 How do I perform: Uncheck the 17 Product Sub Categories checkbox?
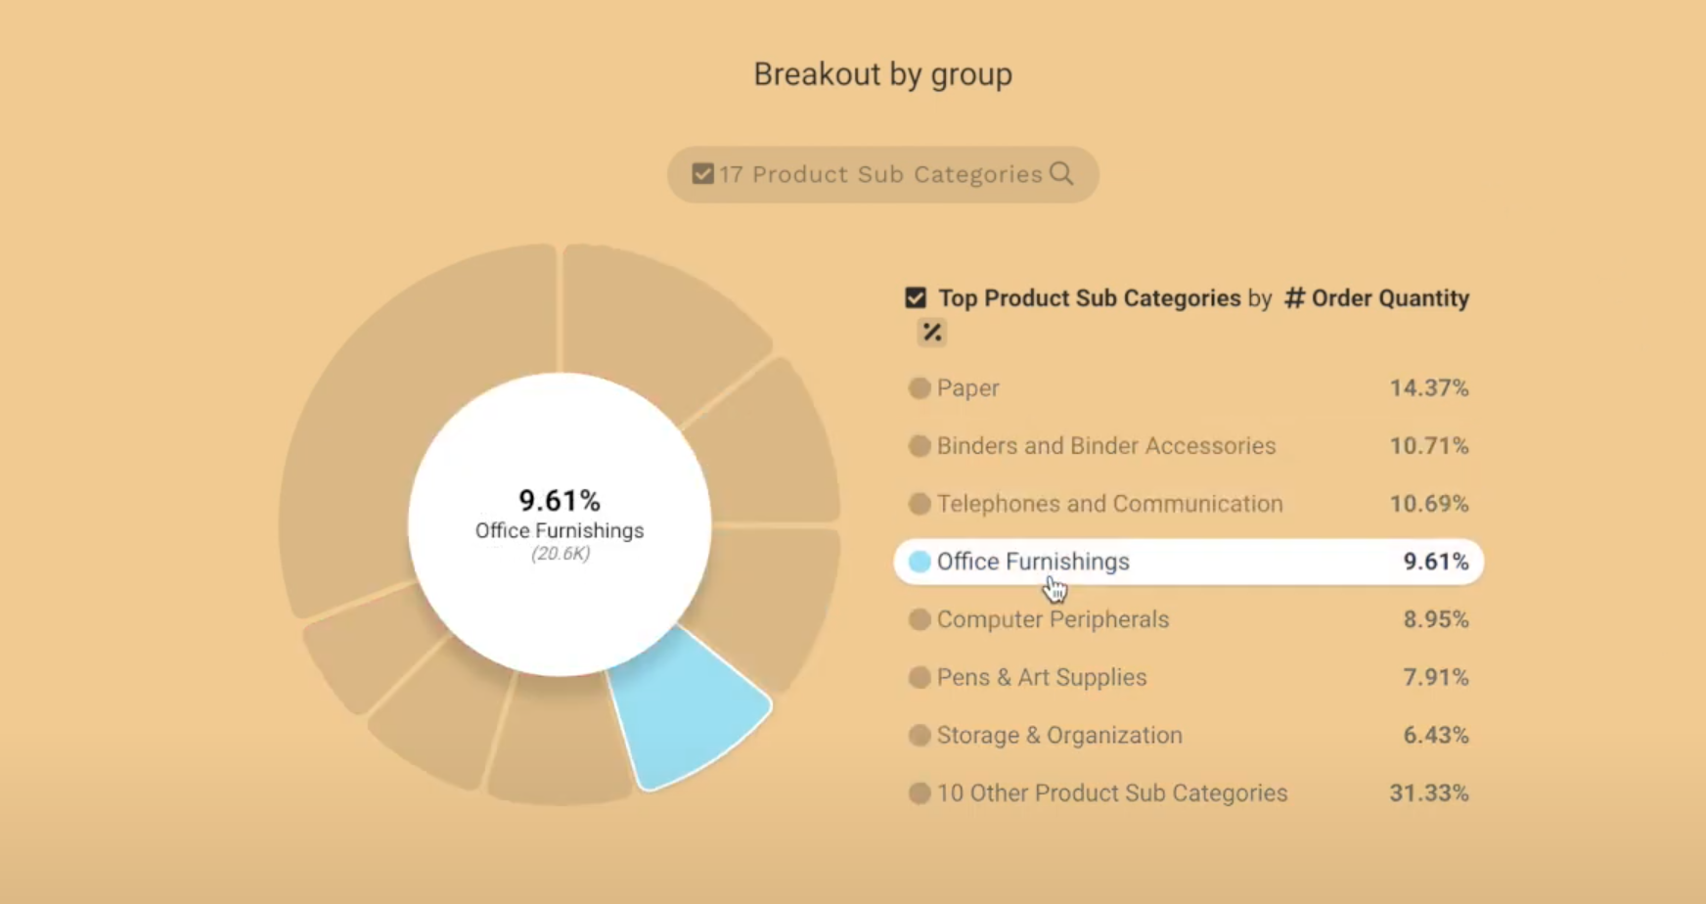[x=702, y=173]
